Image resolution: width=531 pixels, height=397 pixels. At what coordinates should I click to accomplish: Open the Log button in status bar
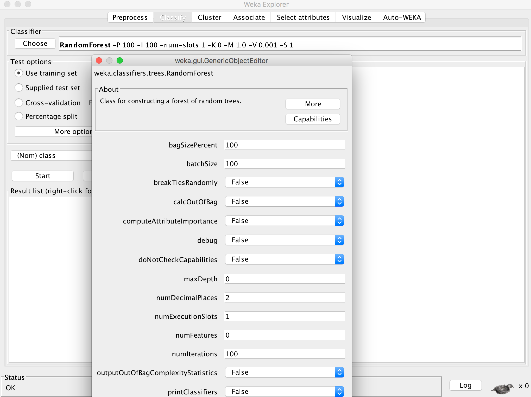click(465, 385)
